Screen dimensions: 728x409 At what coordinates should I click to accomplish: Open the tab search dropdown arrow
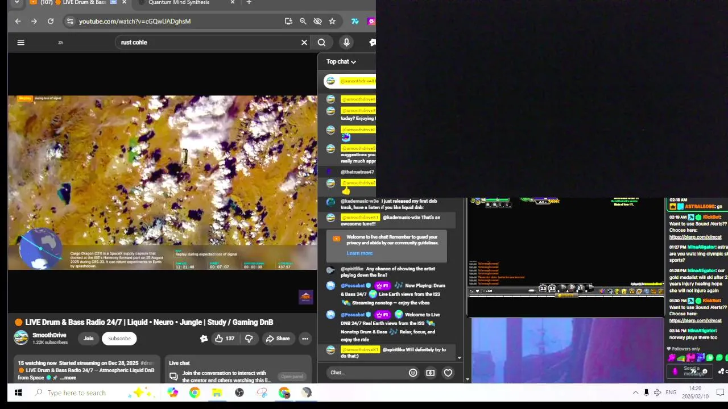pyautogui.click(x=16, y=2)
